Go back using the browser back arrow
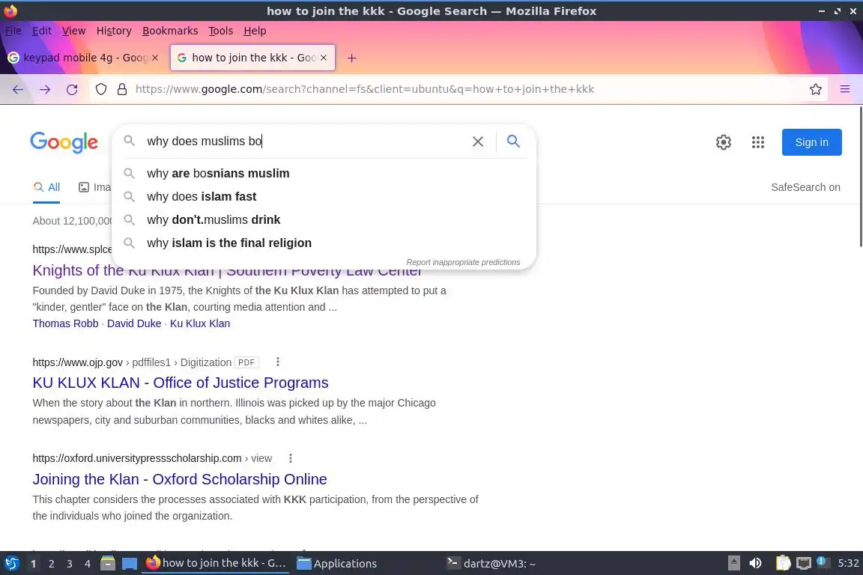 [x=18, y=89]
